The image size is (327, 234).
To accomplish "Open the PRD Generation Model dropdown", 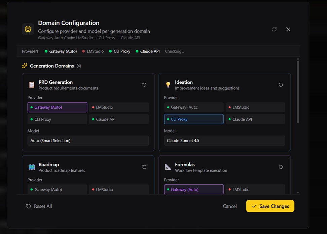I will point(88,141).
